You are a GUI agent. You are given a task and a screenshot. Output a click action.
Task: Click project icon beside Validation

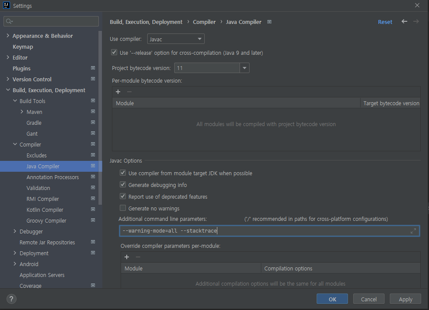pyautogui.click(x=93, y=188)
